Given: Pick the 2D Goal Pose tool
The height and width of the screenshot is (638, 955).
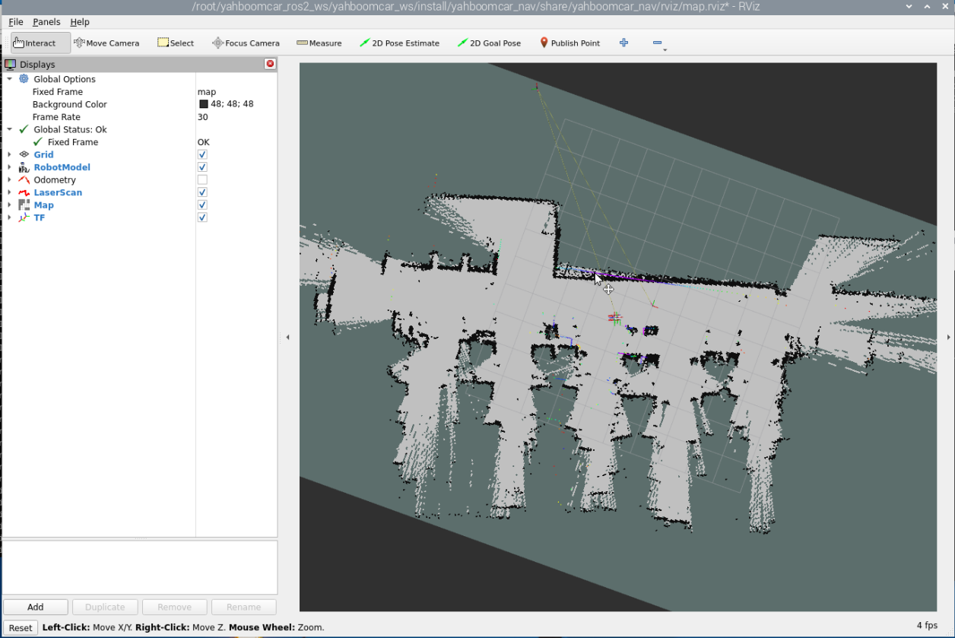Looking at the screenshot, I should coord(489,43).
